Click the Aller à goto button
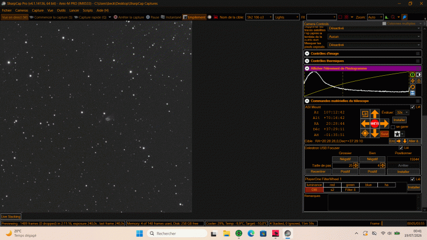 pos(414,141)
